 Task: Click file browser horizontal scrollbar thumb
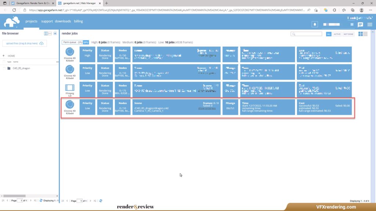pos(14,196)
